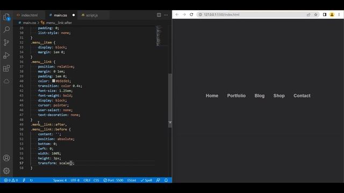Click the 'text-decoration: none;' line
Screen dimensions: 344x193
click(x=59, y=115)
